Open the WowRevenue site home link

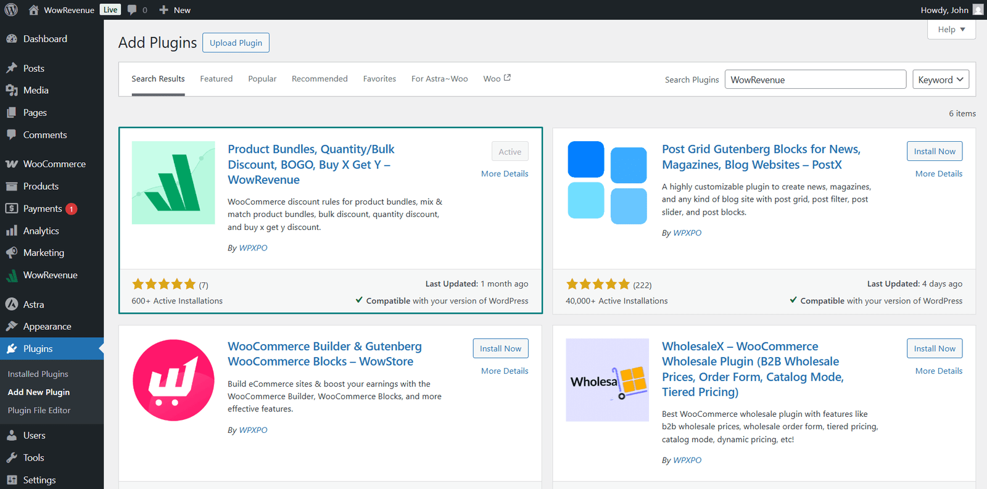click(61, 10)
